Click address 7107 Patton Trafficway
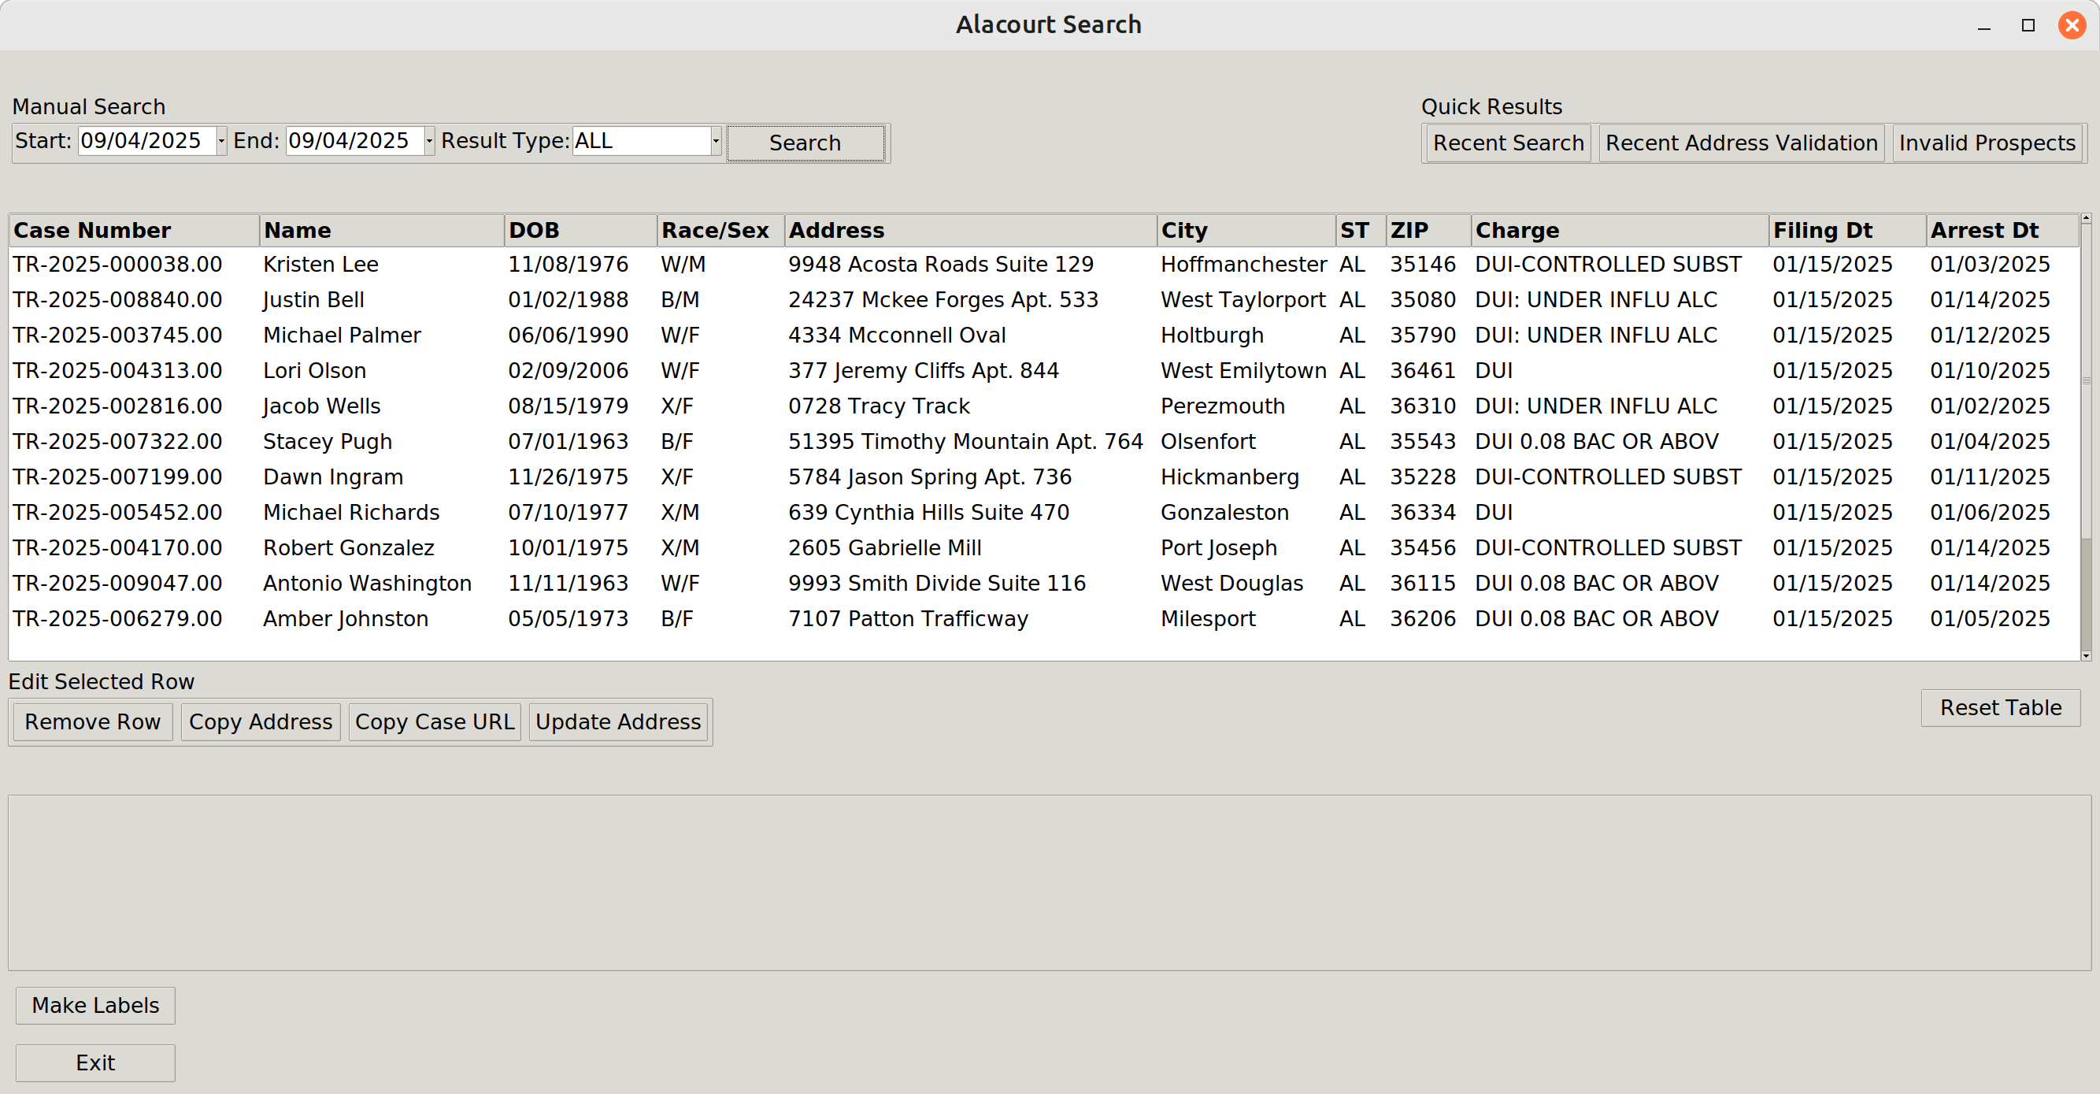This screenshot has height=1094, width=2100. 908,619
